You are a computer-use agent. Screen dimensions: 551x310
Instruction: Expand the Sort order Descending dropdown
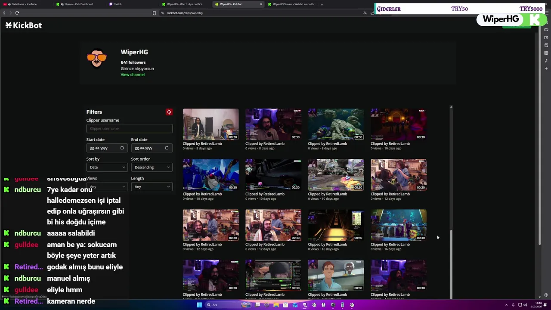click(152, 167)
